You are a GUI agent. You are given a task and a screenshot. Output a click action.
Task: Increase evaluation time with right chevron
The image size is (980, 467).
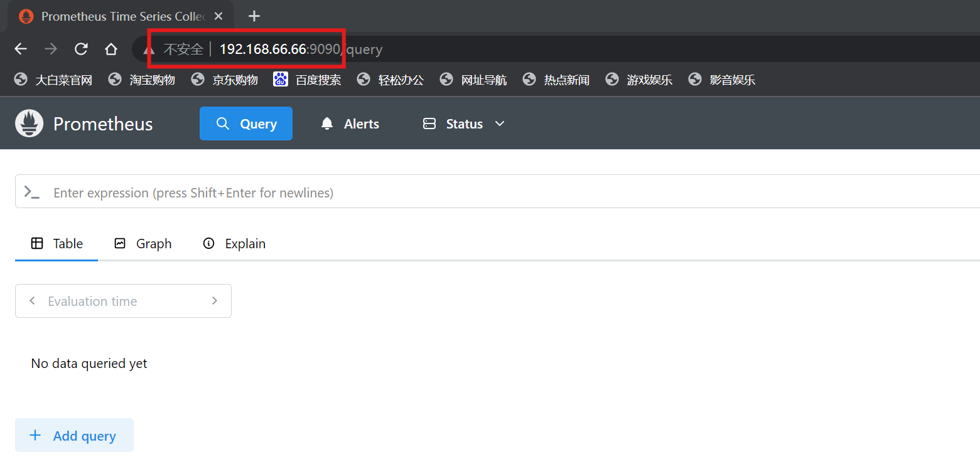point(215,301)
